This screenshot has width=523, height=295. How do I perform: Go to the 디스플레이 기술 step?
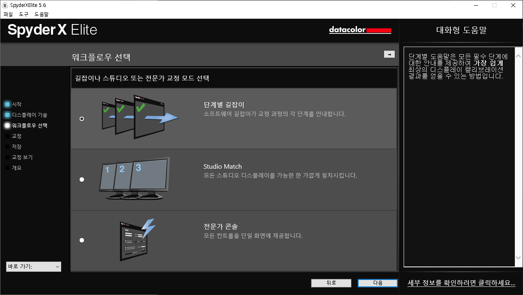(x=30, y=115)
